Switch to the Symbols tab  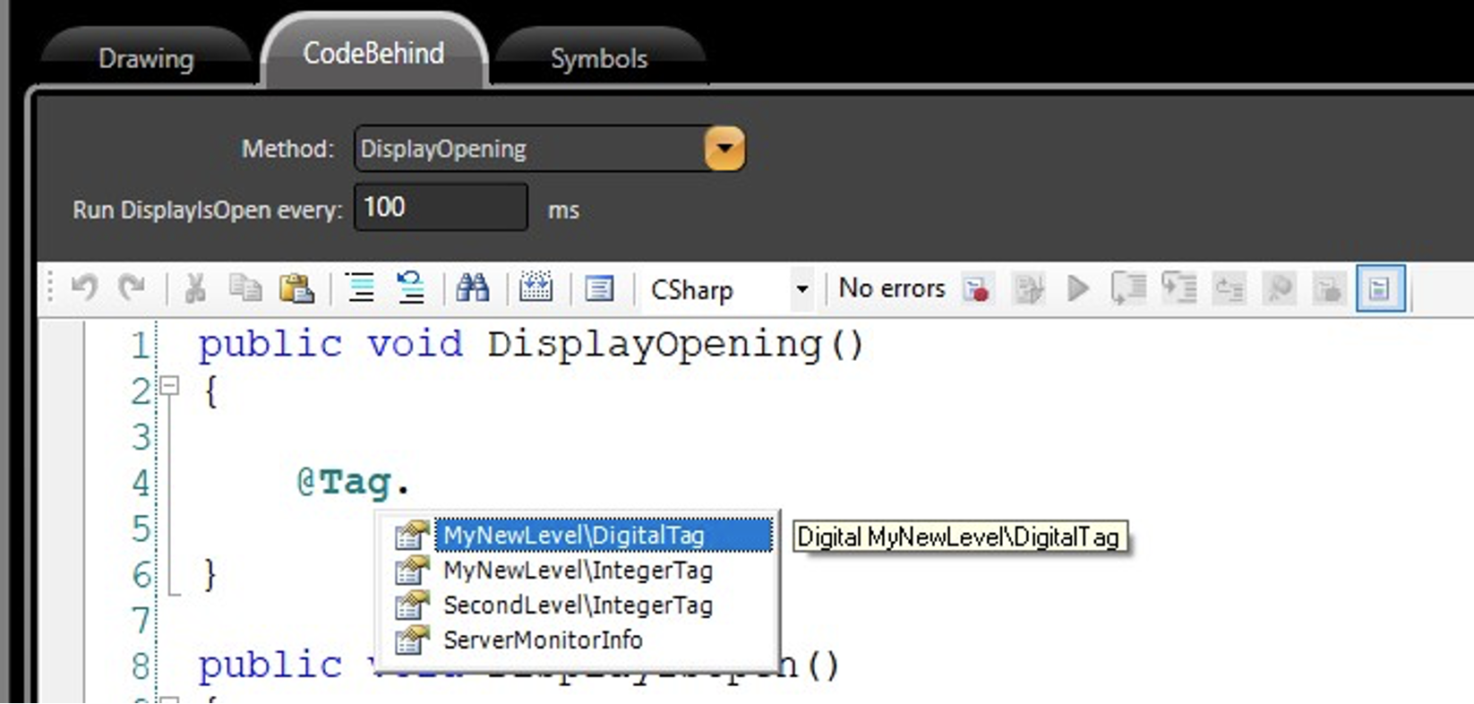point(598,59)
